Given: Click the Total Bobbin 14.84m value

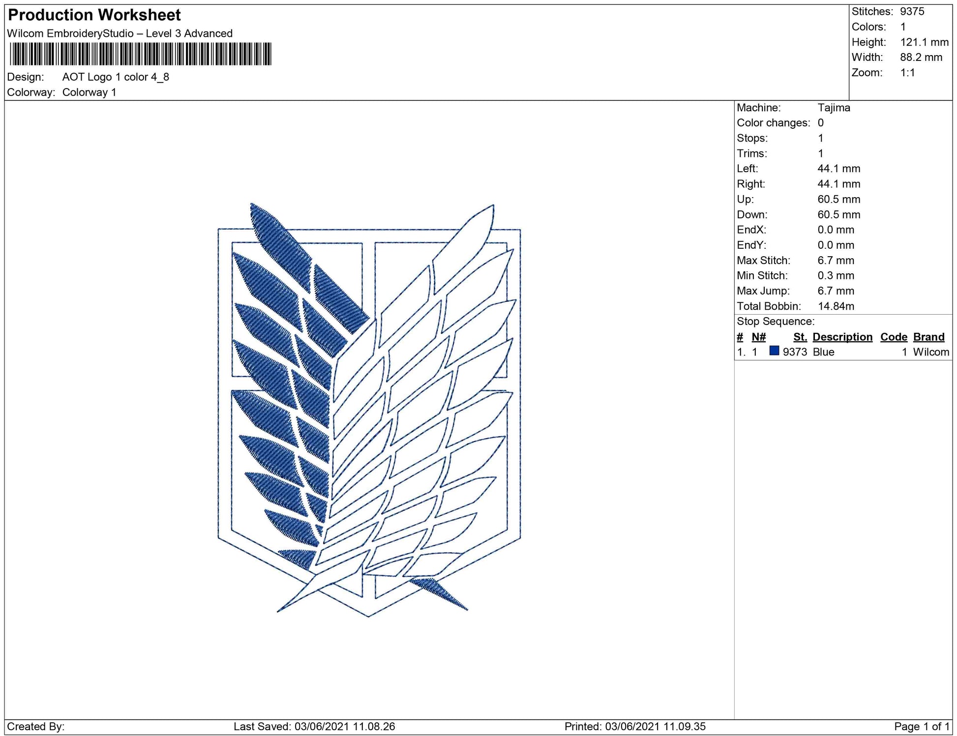Looking at the screenshot, I should point(836,306).
